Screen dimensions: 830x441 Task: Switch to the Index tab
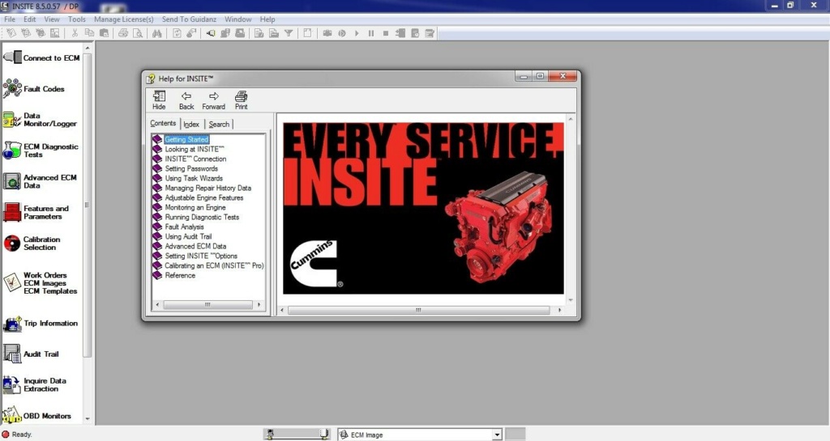[191, 124]
